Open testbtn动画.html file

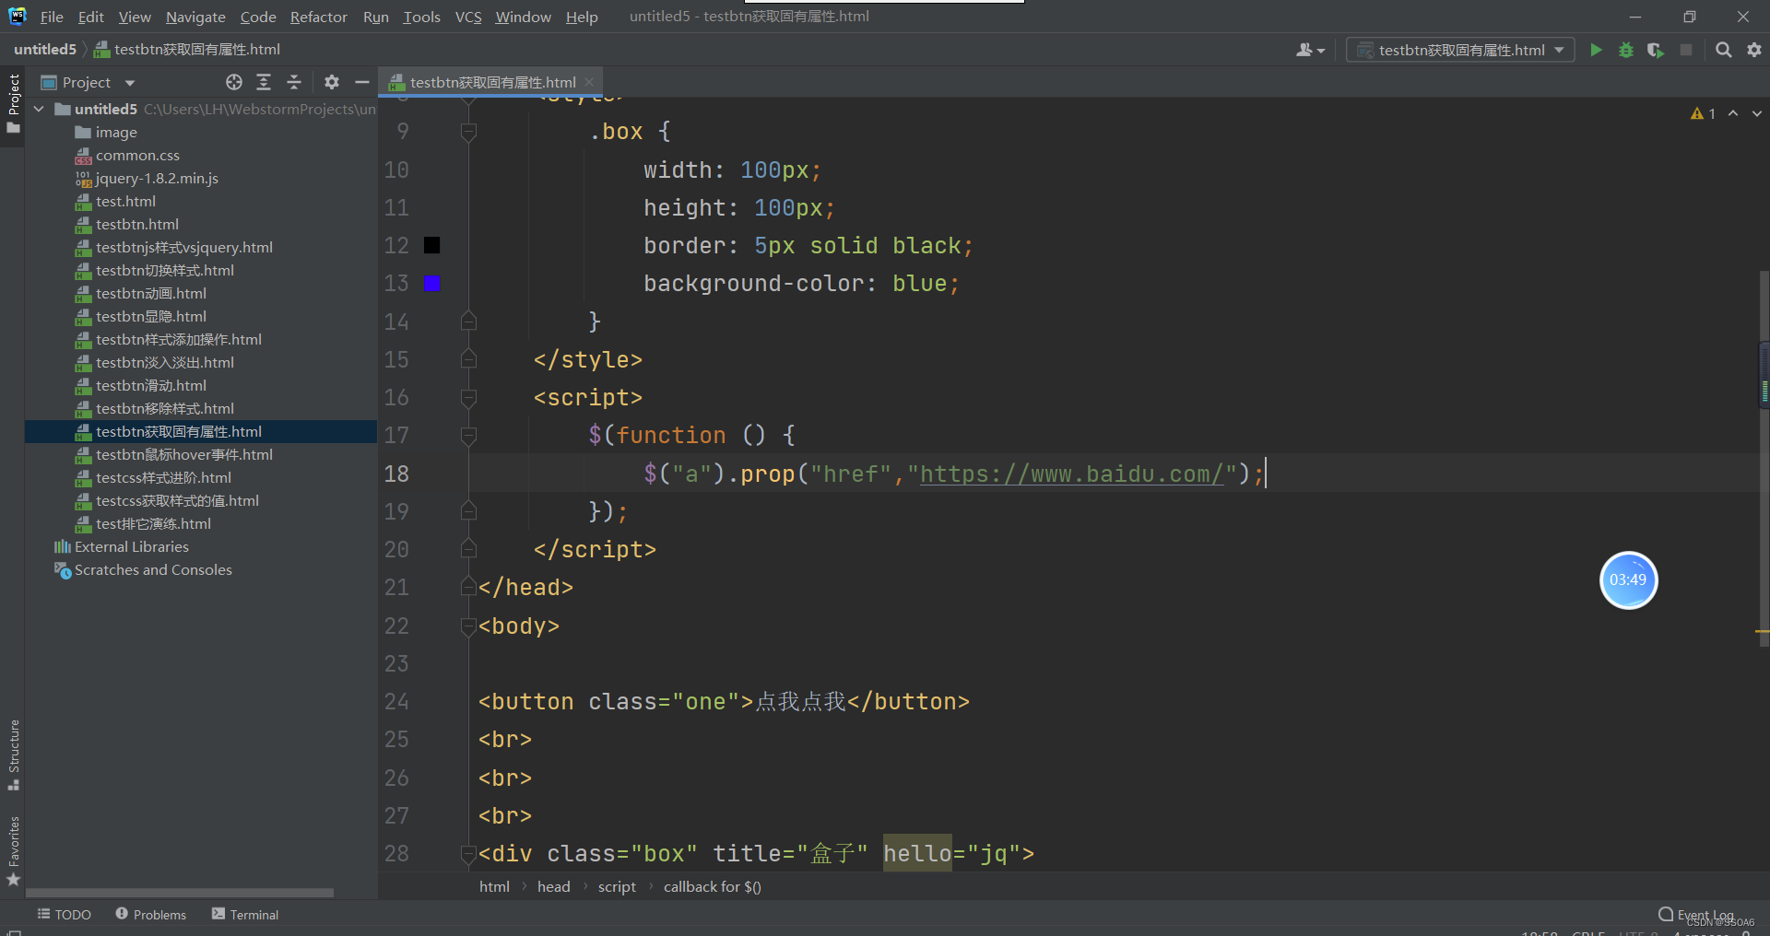pyautogui.click(x=151, y=293)
